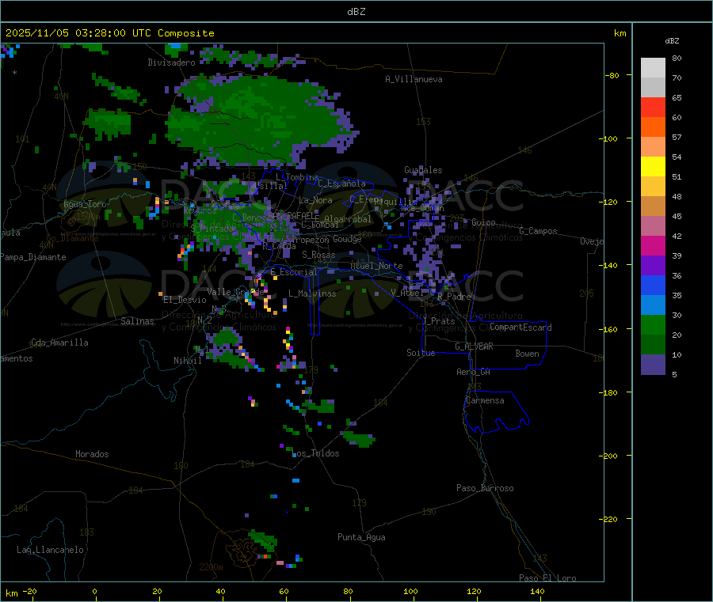Click the Pampa_Diamante map label
This screenshot has height=602, width=713.
(33, 257)
